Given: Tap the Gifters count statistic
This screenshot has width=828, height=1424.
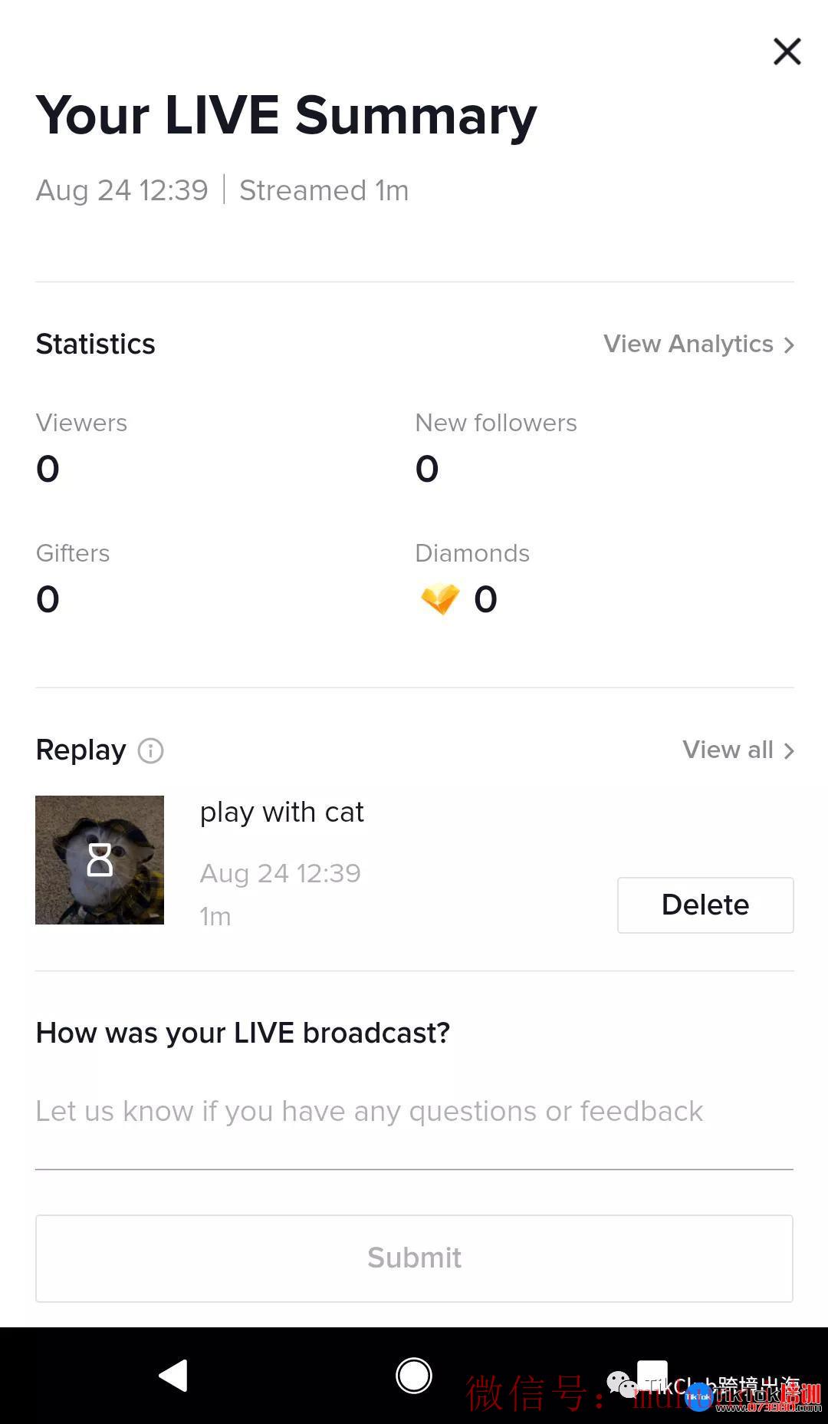Looking at the screenshot, I should (x=48, y=599).
